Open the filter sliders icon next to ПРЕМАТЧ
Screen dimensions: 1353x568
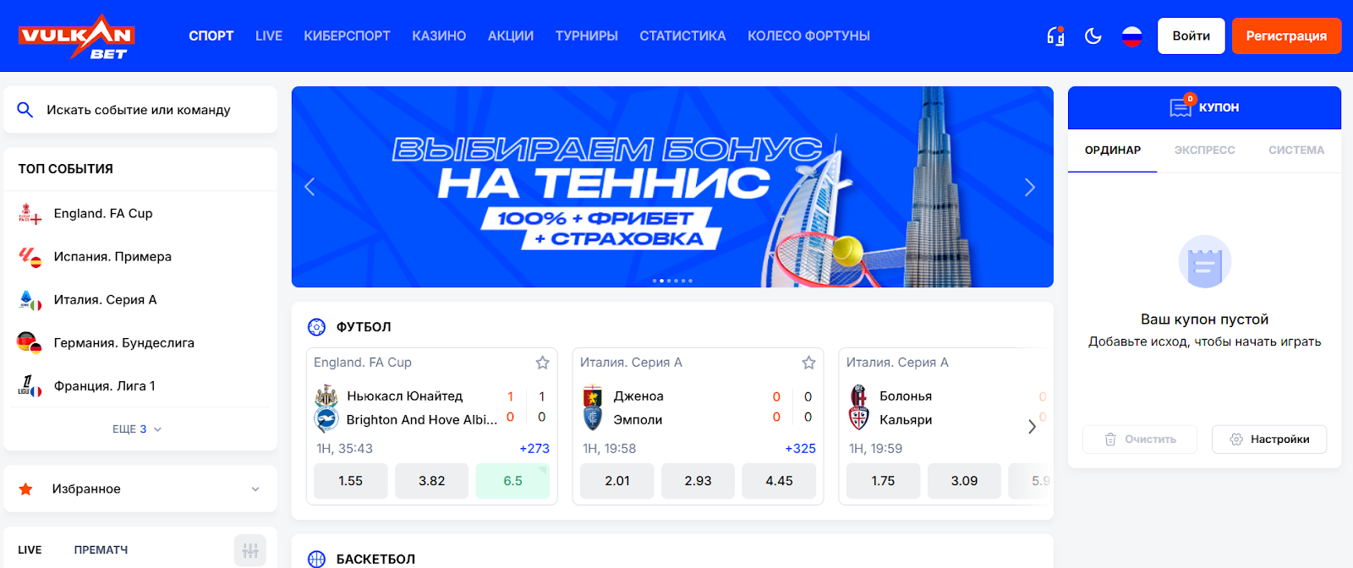[250, 550]
